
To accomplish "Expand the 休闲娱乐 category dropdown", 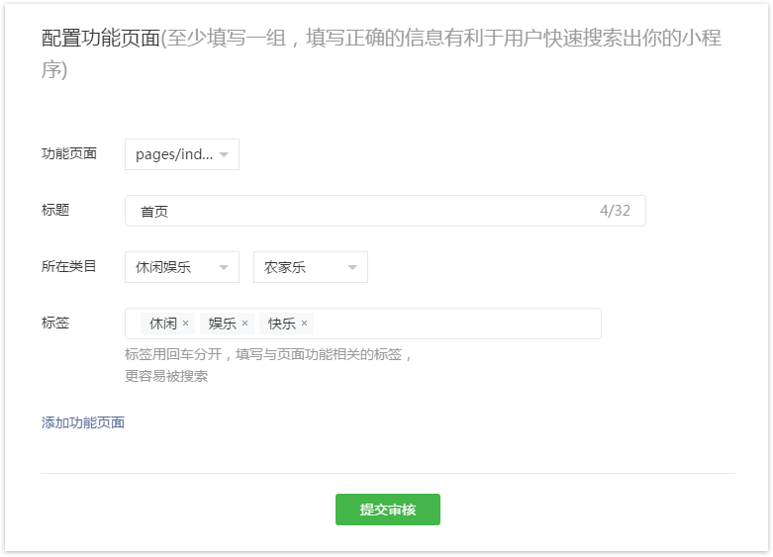I will (182, 267).
